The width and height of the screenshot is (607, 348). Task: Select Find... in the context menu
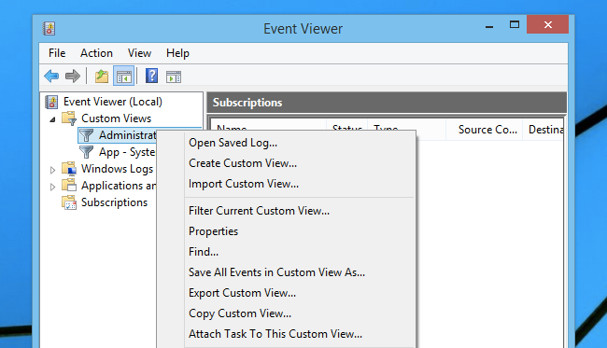[287, 252]
